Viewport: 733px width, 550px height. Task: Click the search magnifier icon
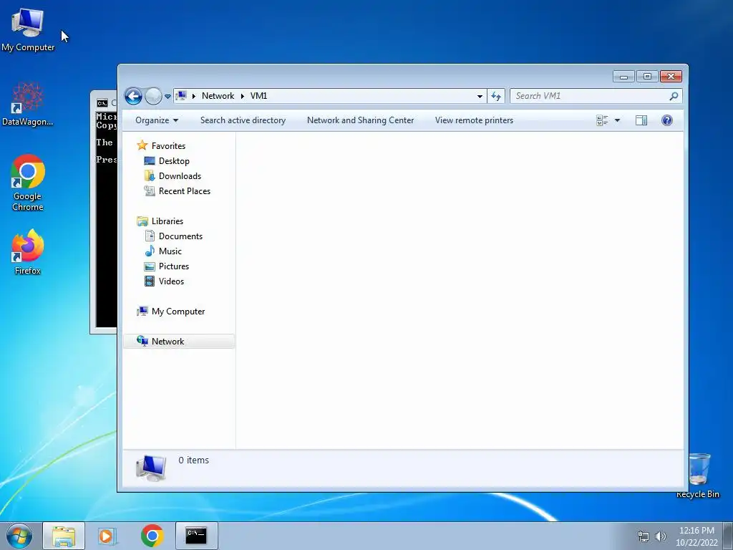[x=674, y=97]
